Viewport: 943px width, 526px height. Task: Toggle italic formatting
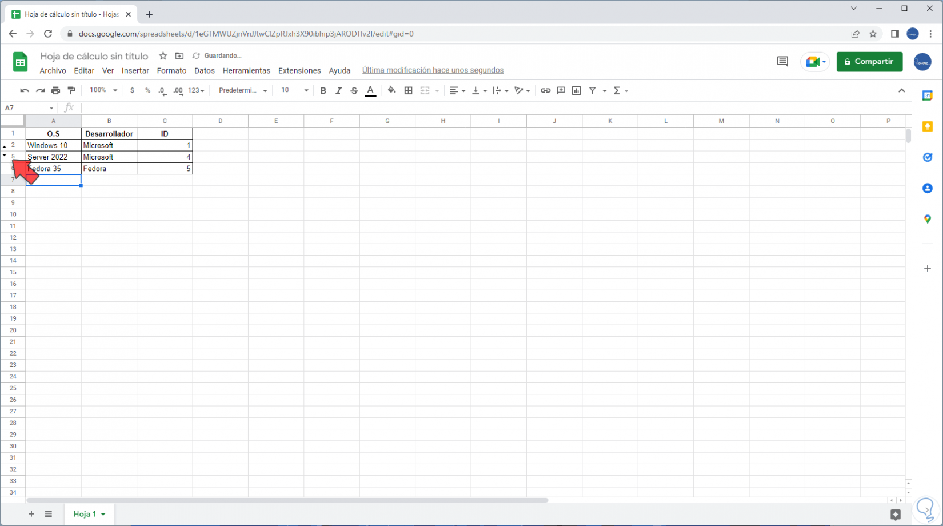point(338,90)
